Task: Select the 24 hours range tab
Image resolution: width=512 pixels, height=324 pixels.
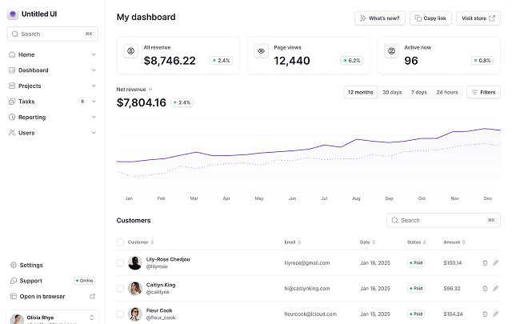Action: pos(447,92)
